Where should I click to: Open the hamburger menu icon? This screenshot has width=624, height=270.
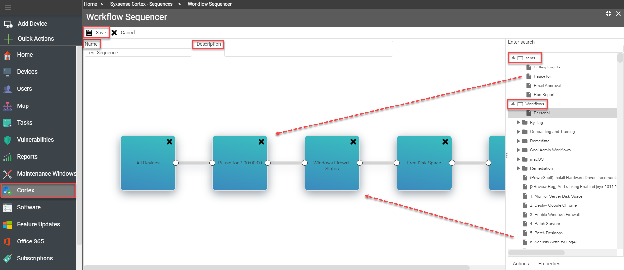8,8
